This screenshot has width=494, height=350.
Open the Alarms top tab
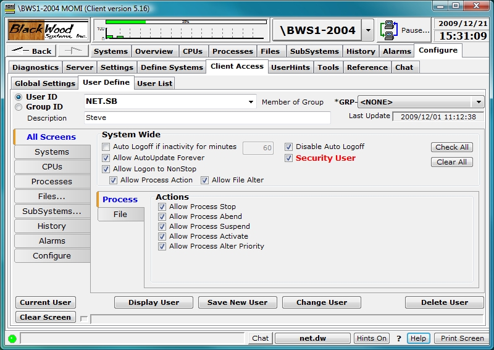(x=396, y=51)
